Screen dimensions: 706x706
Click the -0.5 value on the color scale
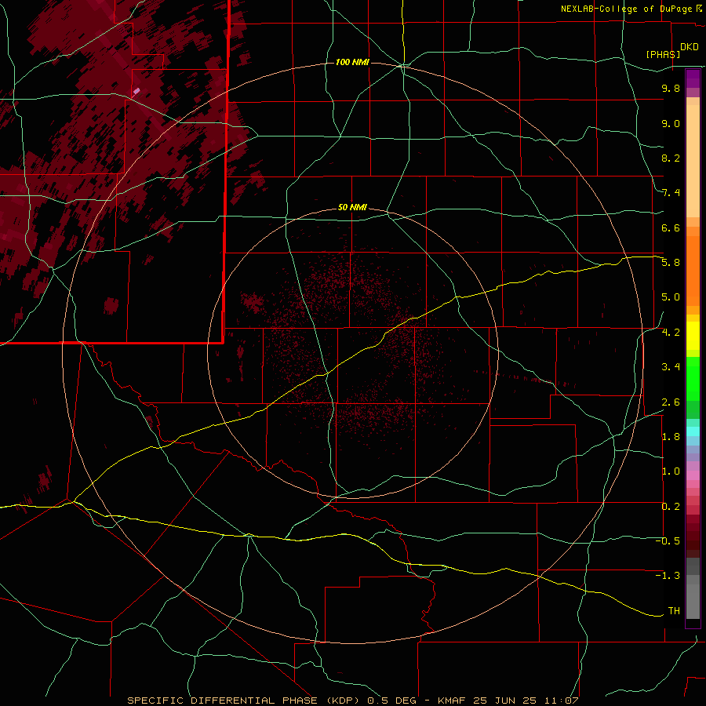tap(668, 541)
